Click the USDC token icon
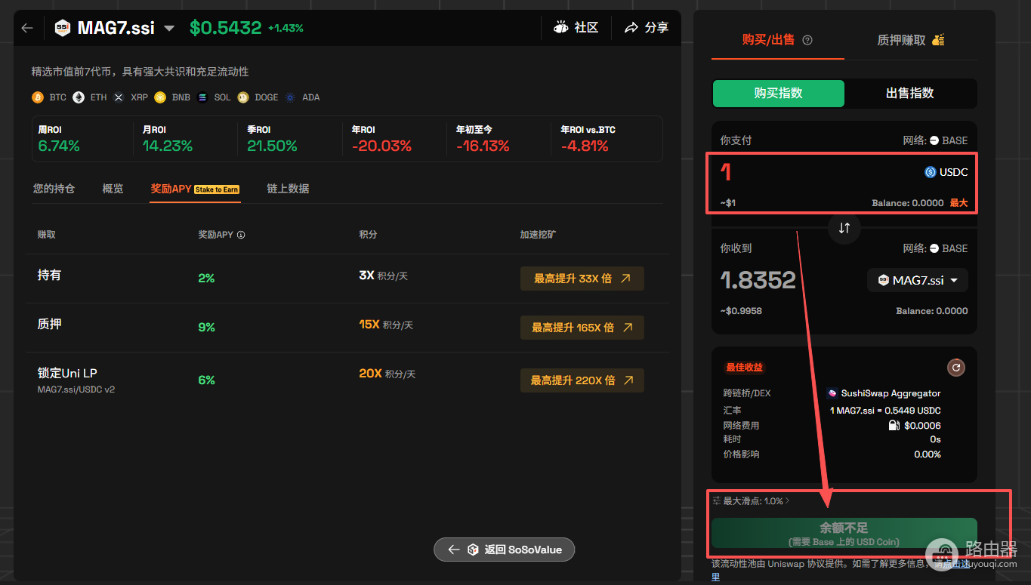This screenshot has height=585, width=1031. point(931,172)
